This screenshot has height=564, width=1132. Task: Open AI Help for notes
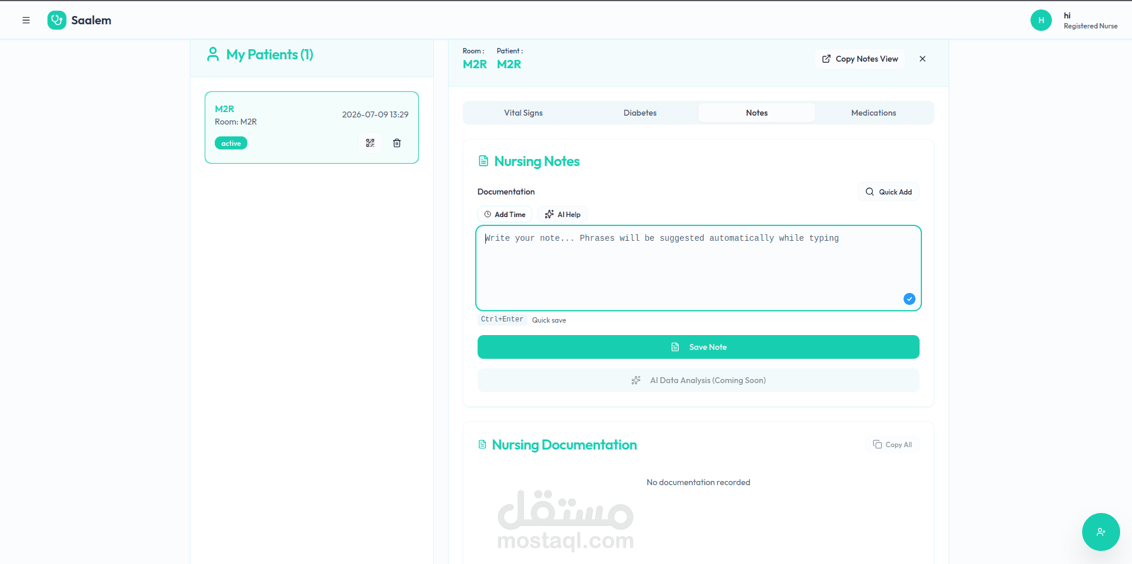(x=562, y=215)
